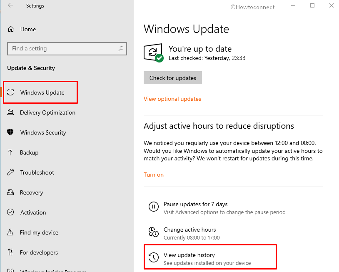This screenshot has height=272, width=339.
Task: Select Windows Update in the sidebar
Action: pyautogui.click(x=42, y=92)
